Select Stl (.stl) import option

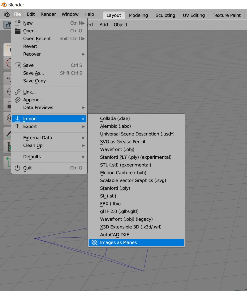coord(136,196)
